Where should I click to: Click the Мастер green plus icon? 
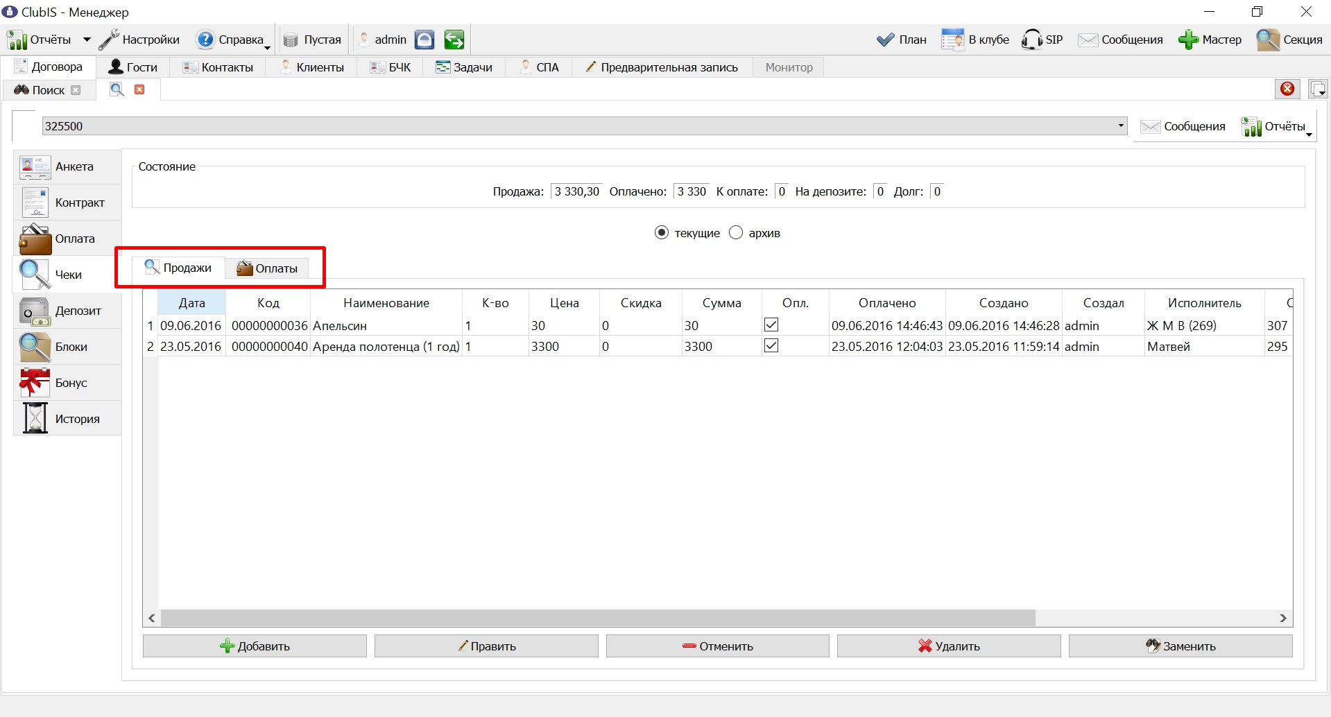coord(1188,40)
